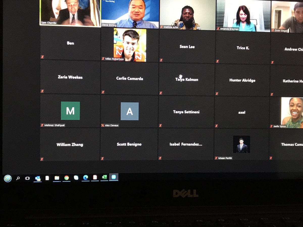The width and height of the screenshot is (303, 227).
Task: Switch to Excel in the taskbar
Action: tap(104, 177)
